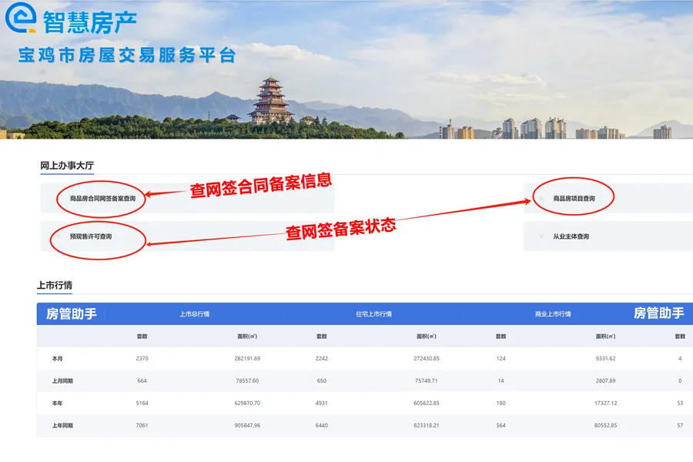Click the 智慧房产 logo icon
This screenshot has width=693, height=462.
coord(22,18)
